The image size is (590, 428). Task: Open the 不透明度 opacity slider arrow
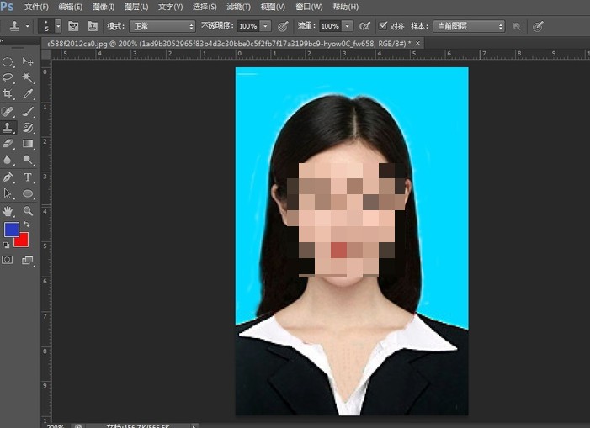pyautogui.click(x=266, y=26)
